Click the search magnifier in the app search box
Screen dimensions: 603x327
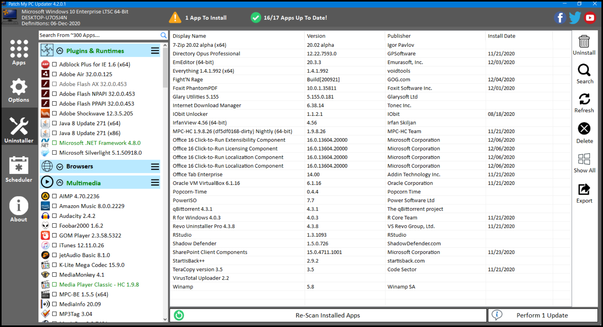tap(163, 35)
